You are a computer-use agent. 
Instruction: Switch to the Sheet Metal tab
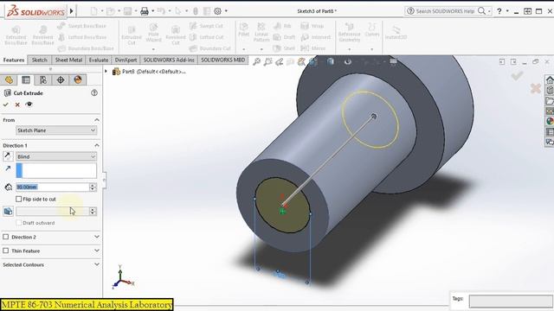click(68, 60)
